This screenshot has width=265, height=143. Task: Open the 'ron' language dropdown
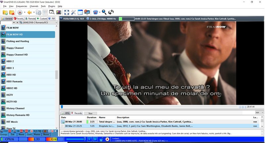[x=259, y=113]
